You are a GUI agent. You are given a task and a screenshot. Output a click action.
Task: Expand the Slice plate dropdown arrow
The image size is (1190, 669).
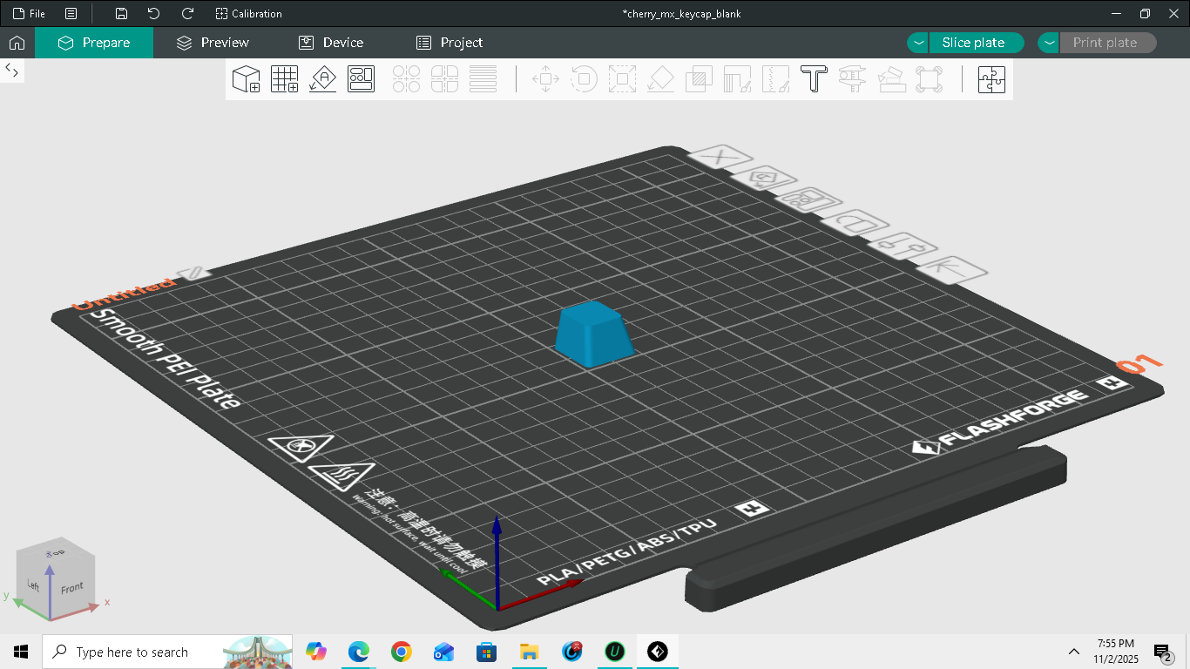[x=918, y=43]
